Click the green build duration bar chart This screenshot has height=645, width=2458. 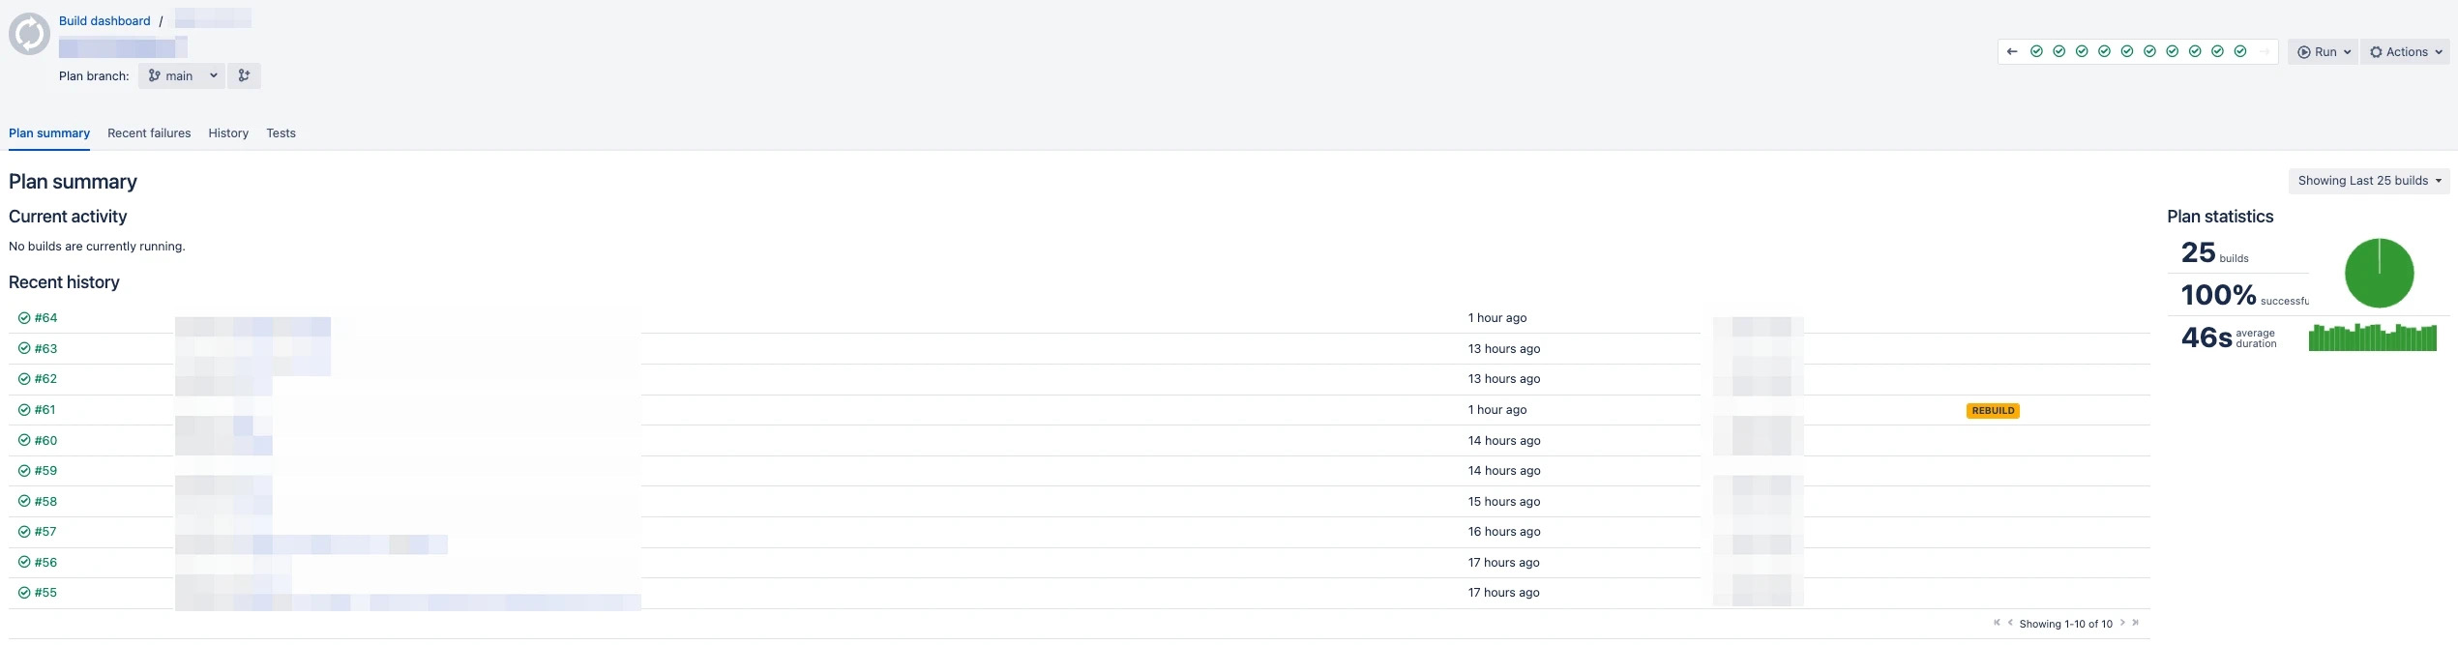(x=2372, y=337)
